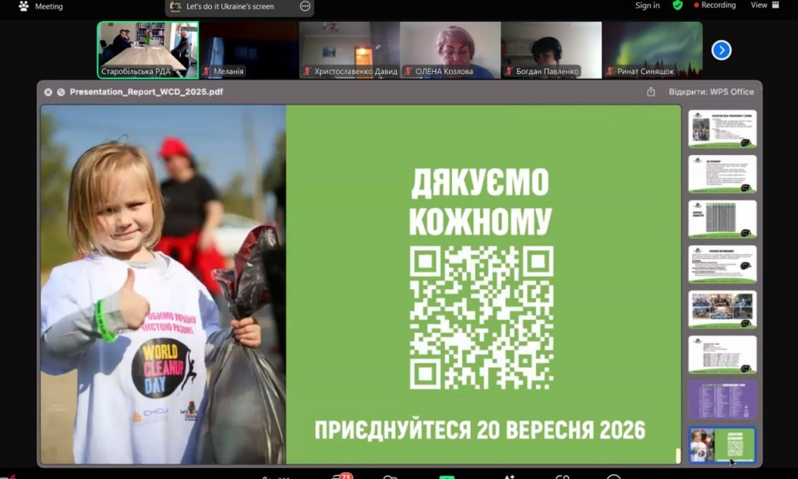The width and height of the screenshot is (798, 479).
Task: Click the blue arrow to show more participants
Action: (x=721, y=50)
